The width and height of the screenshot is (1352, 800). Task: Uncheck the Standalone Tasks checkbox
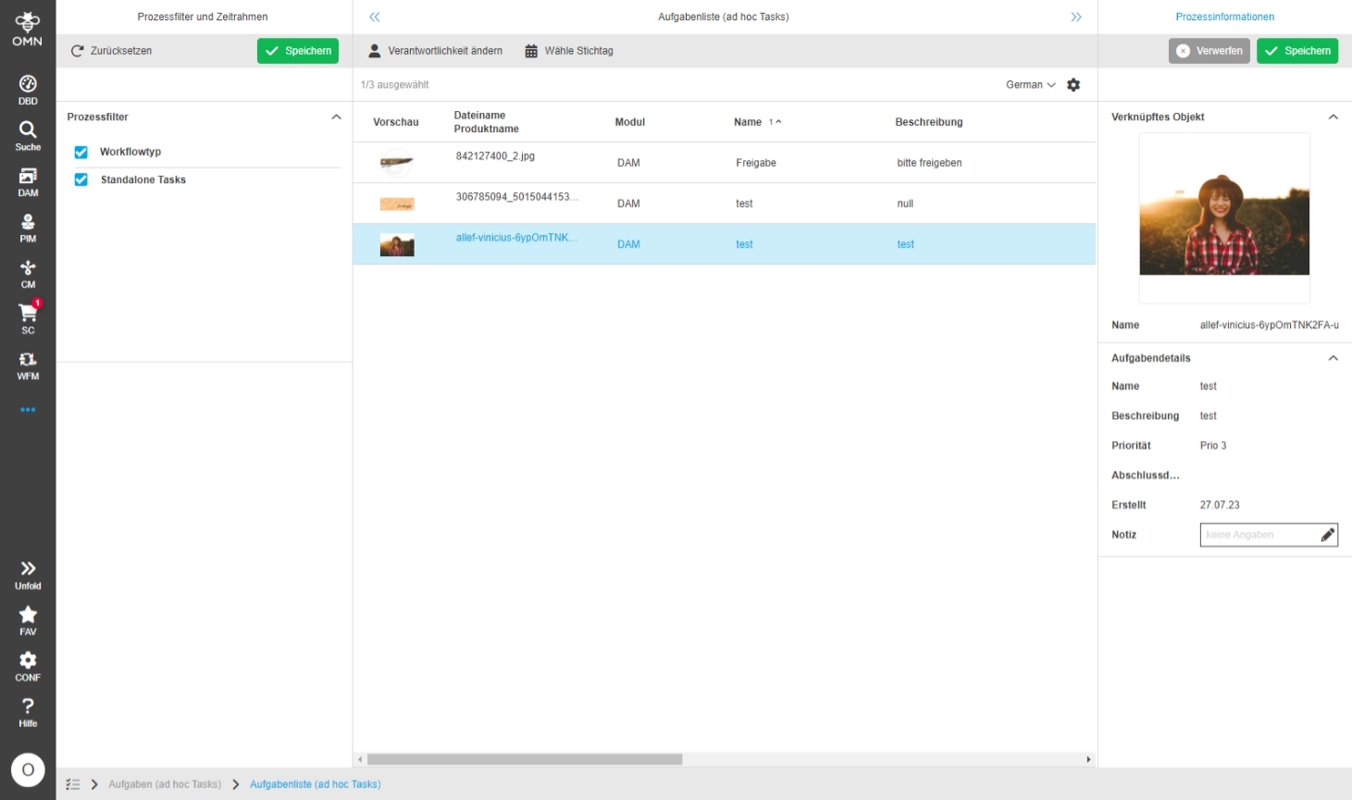coord(81,180)
